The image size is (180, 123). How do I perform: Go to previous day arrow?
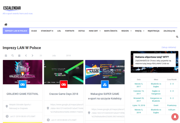pyautogui.click(x=26, y=56)
